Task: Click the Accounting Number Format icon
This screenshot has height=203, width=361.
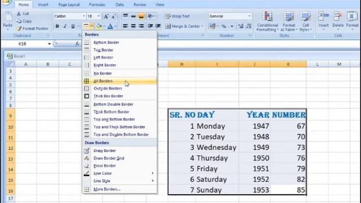Action: click(x=213, y=27)
